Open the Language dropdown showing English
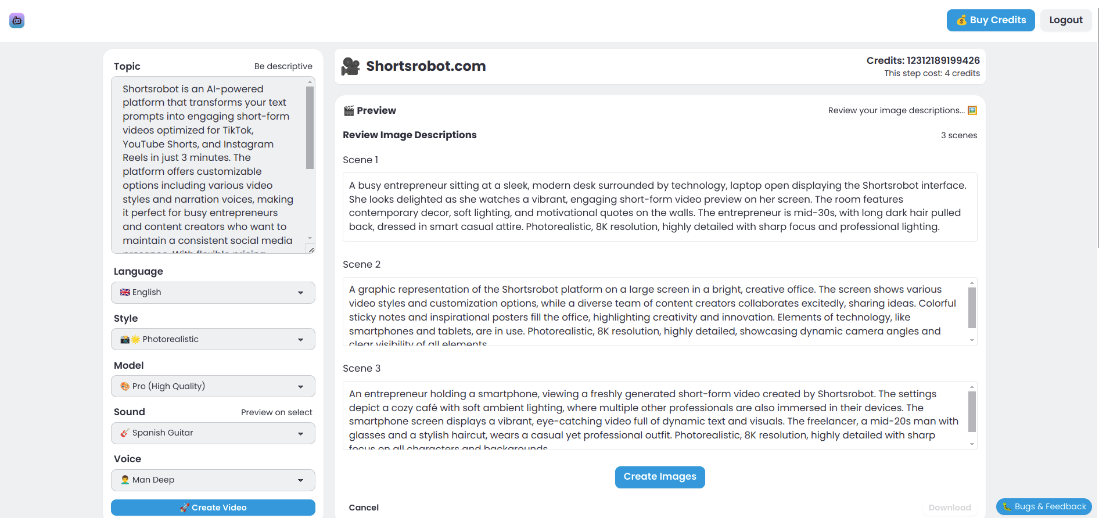The height and width of the screenshot is (518, 1099). (213, 293)
